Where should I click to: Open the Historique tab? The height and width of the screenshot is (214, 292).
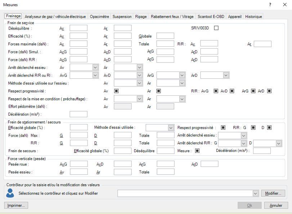[x=253, y=16]
